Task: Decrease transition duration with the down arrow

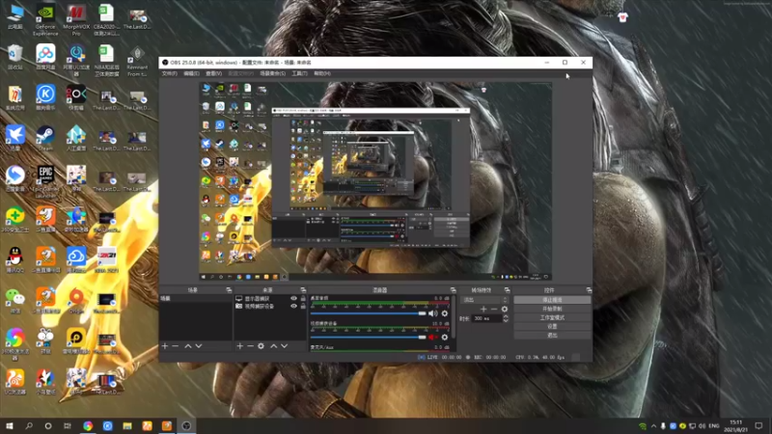Action: pyautogui.click(x=505, y=321)
